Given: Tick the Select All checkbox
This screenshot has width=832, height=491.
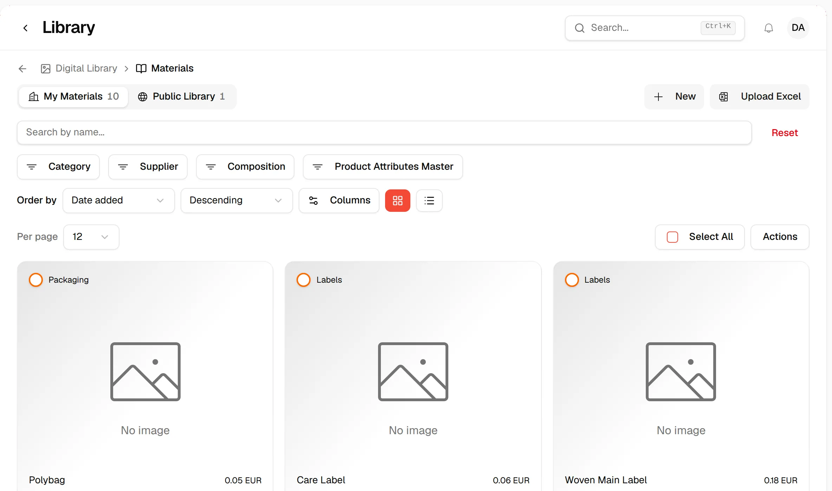Looking at the screenshot, I should point(672,237).
